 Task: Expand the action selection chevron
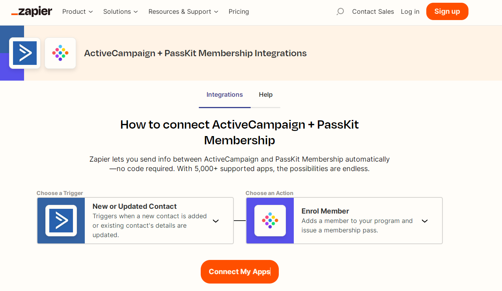coord(425,221)
